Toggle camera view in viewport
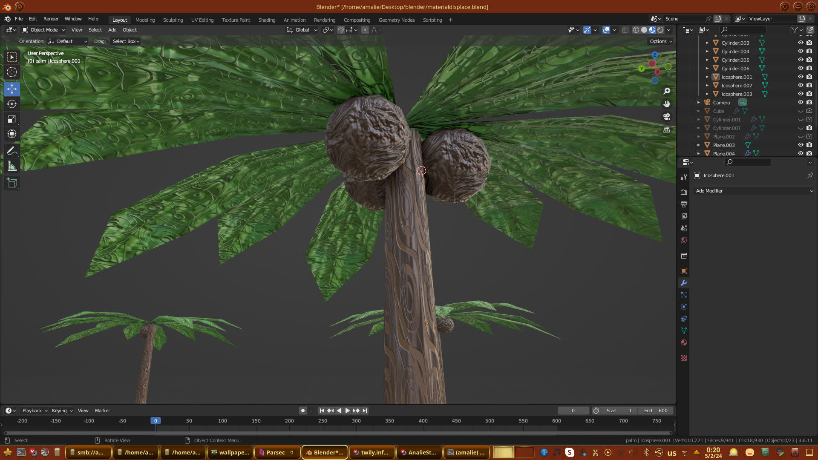Screen dimensions: 818x460 tap(667, 117)
